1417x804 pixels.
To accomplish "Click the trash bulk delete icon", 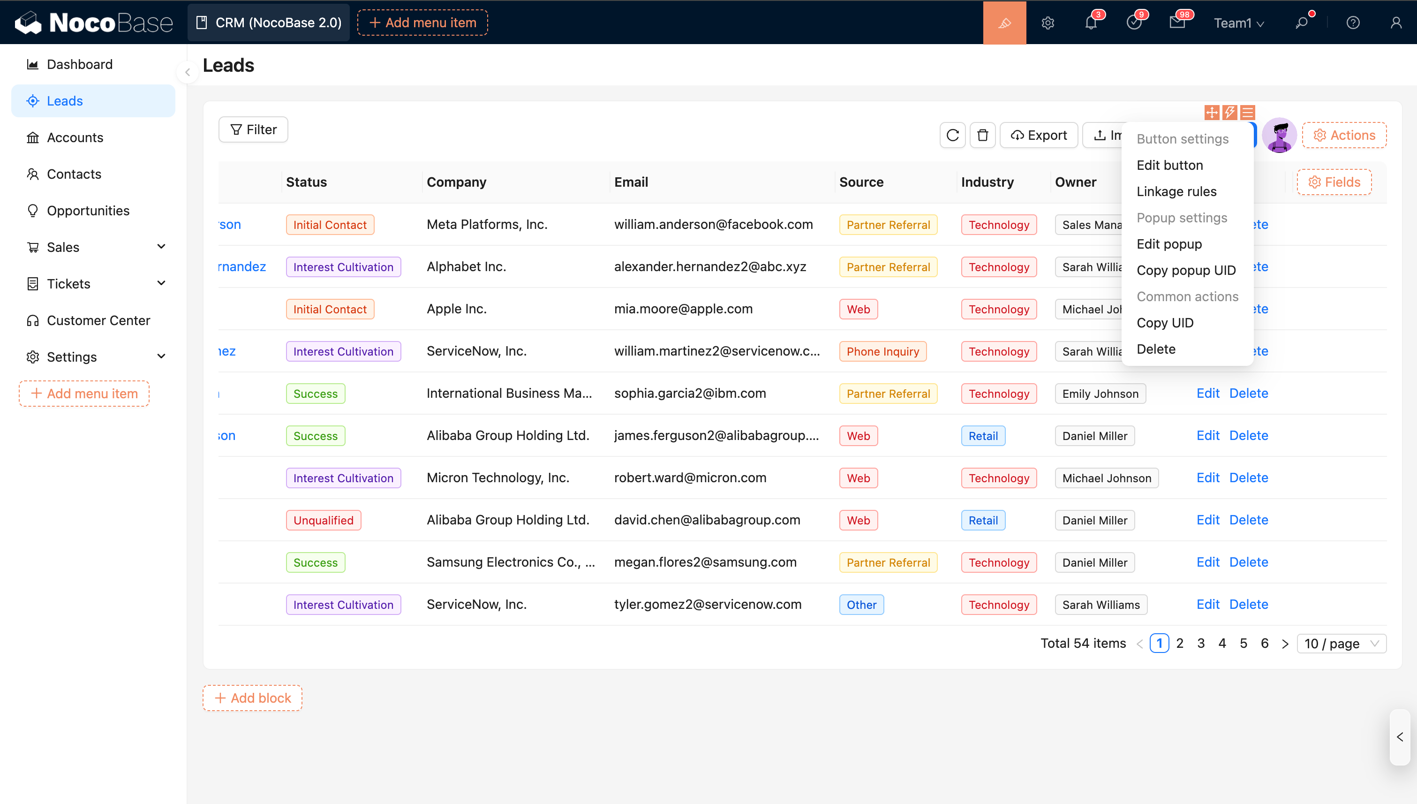I will click(983, 135).
